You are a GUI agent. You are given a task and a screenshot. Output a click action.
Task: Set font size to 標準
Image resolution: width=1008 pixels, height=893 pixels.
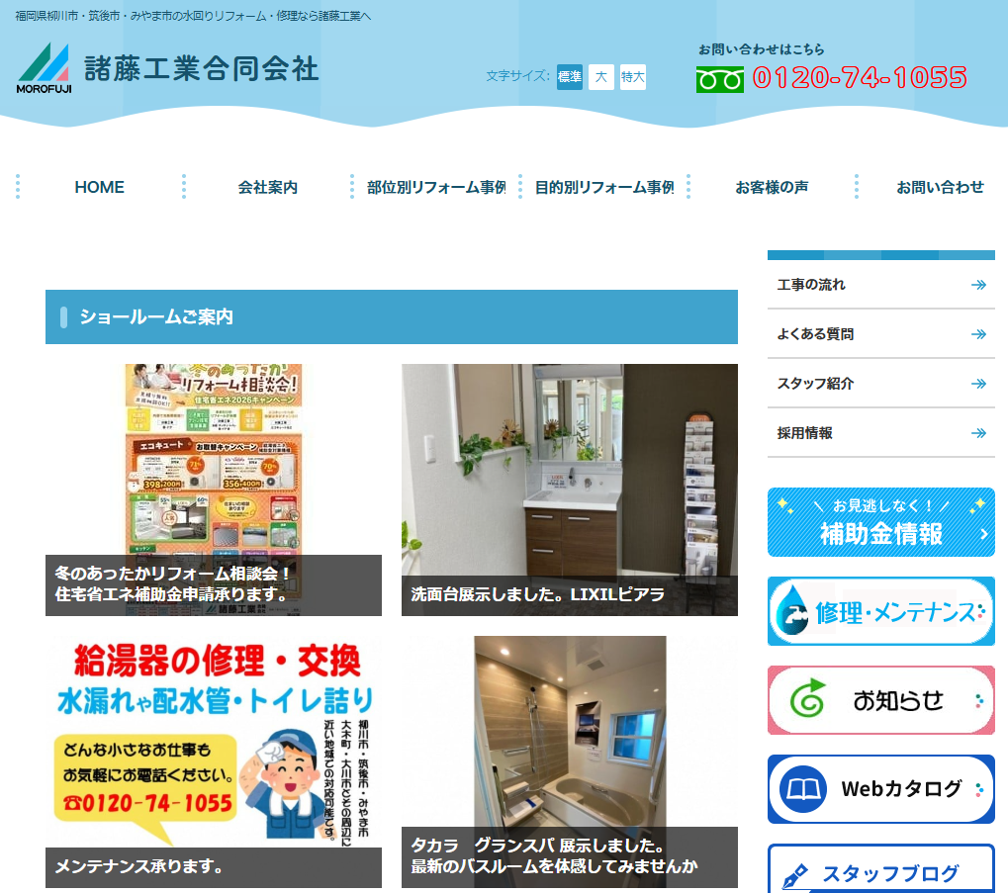570,77
